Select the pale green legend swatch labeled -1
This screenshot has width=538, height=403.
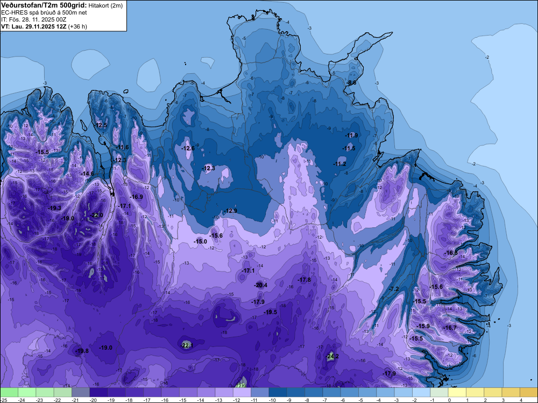[439, 392]
